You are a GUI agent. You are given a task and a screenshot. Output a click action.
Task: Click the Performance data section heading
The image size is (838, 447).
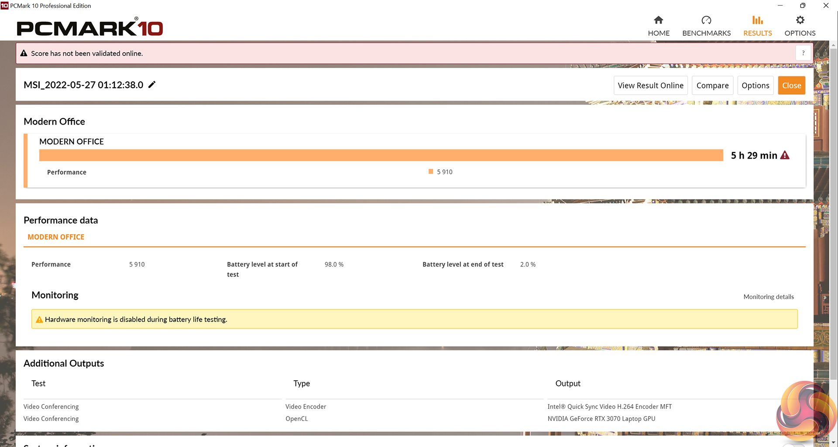61,220
